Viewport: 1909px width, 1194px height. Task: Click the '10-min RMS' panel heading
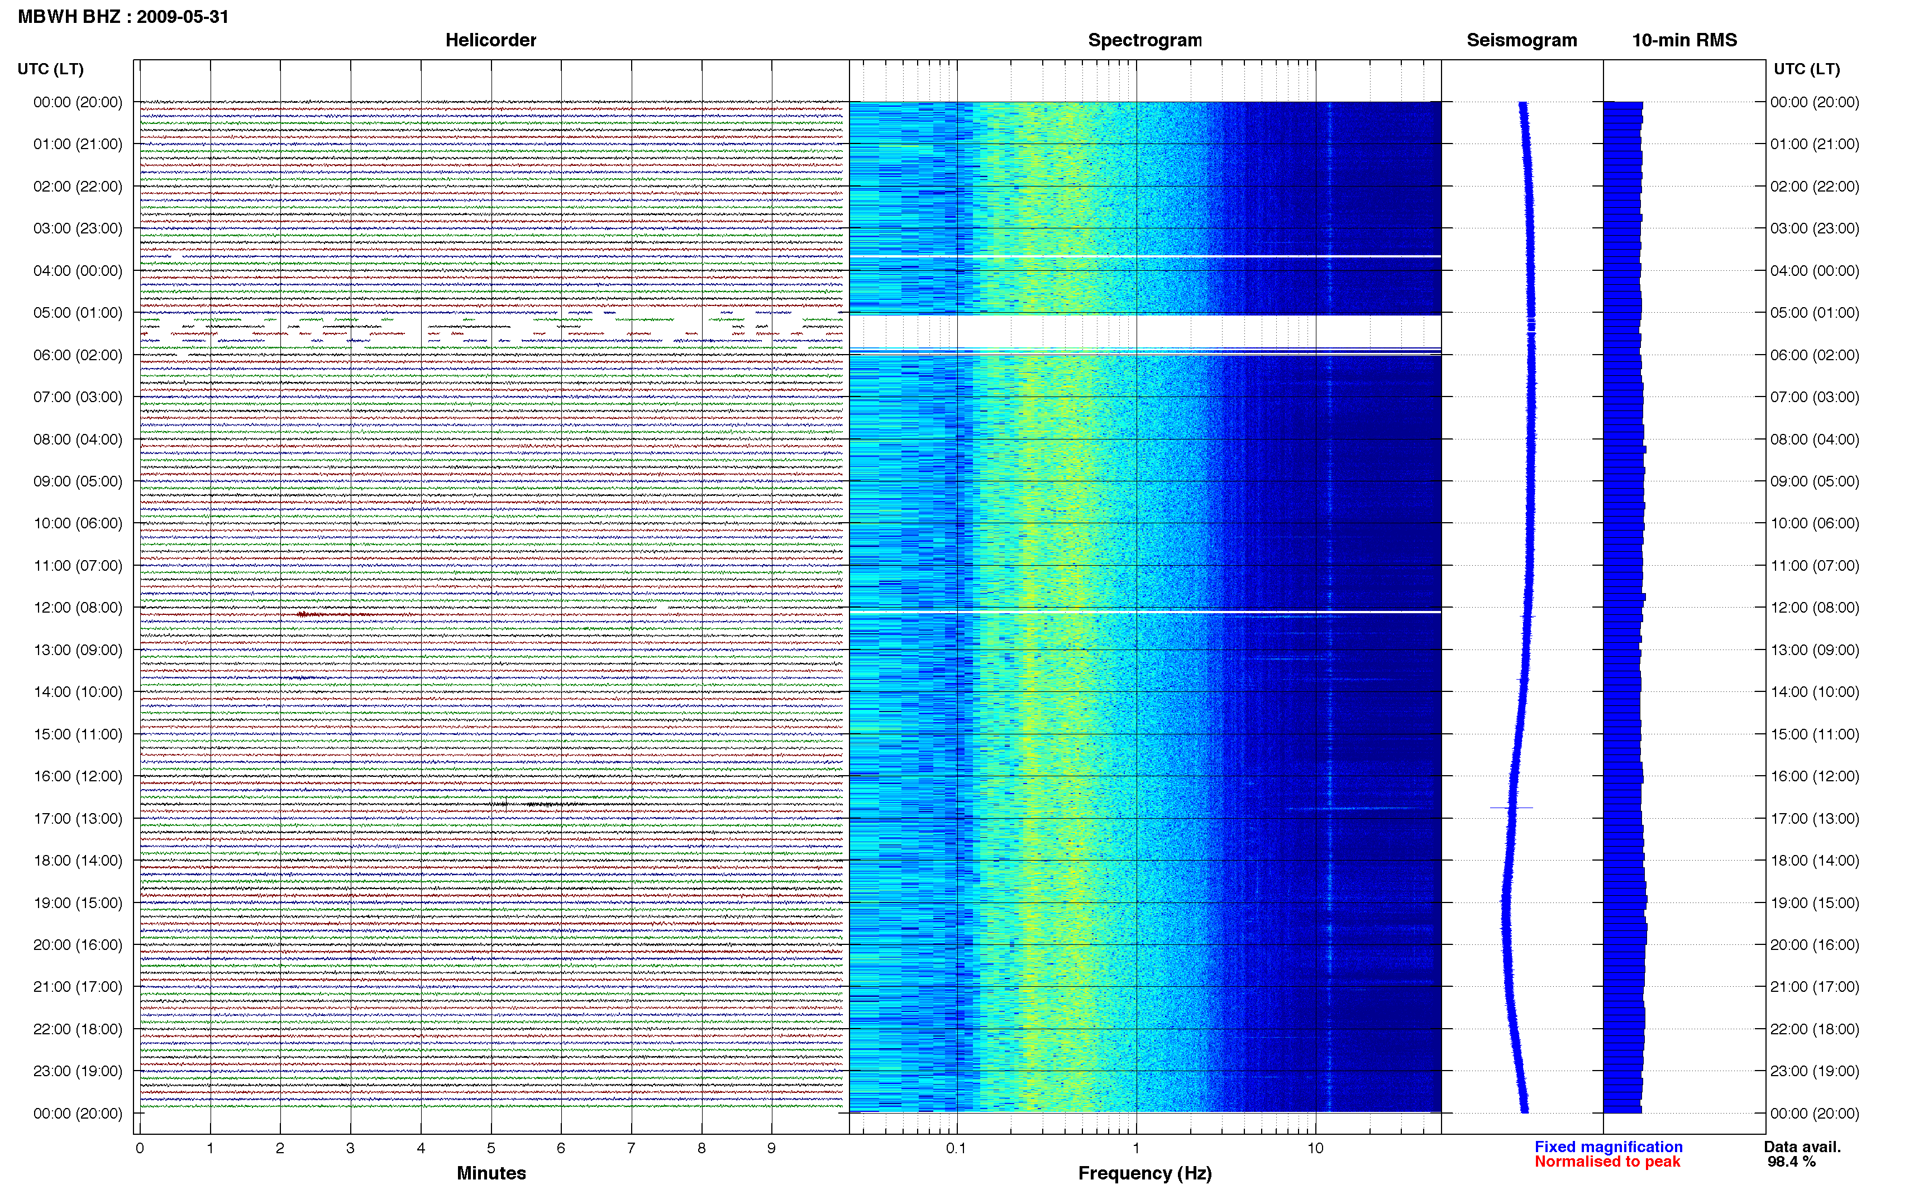pos(1684,40)
